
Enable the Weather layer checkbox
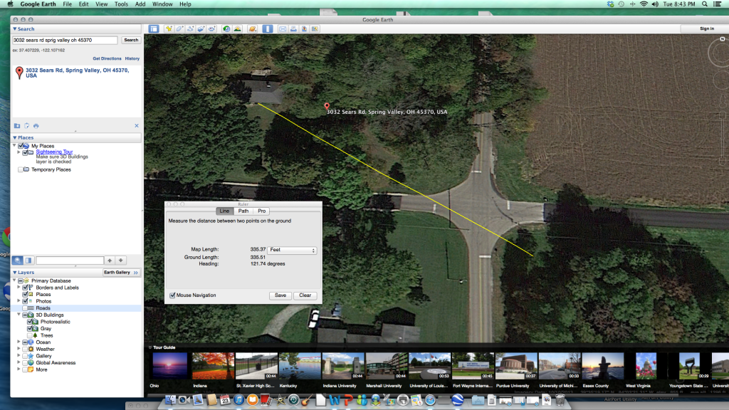pyautogui.click(x=26, y=349)
